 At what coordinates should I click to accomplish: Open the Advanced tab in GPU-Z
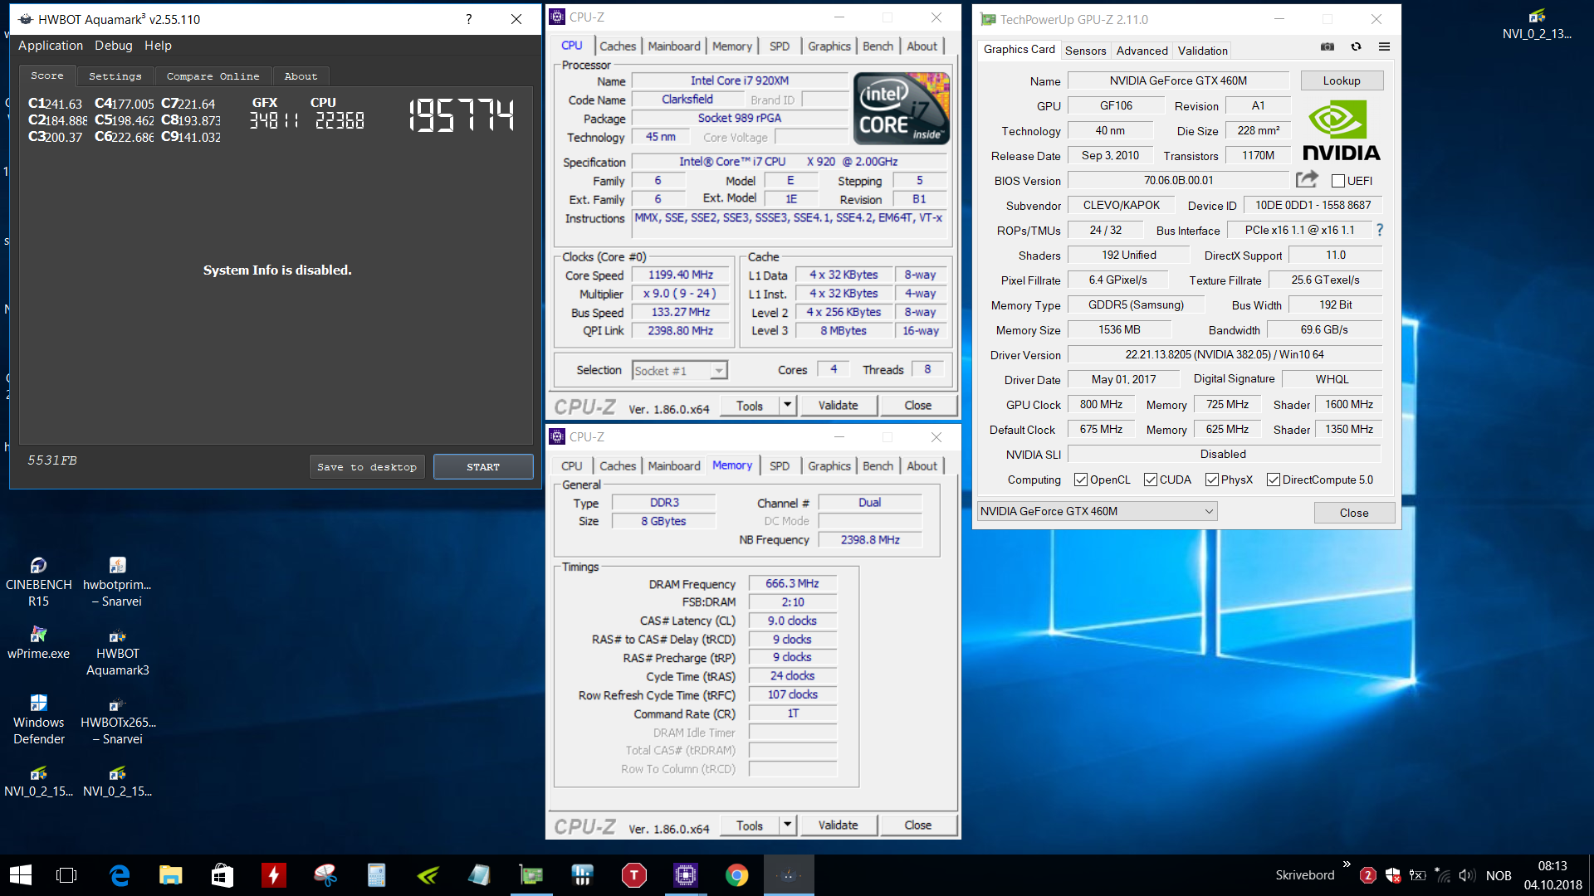tap(1142, 51)
